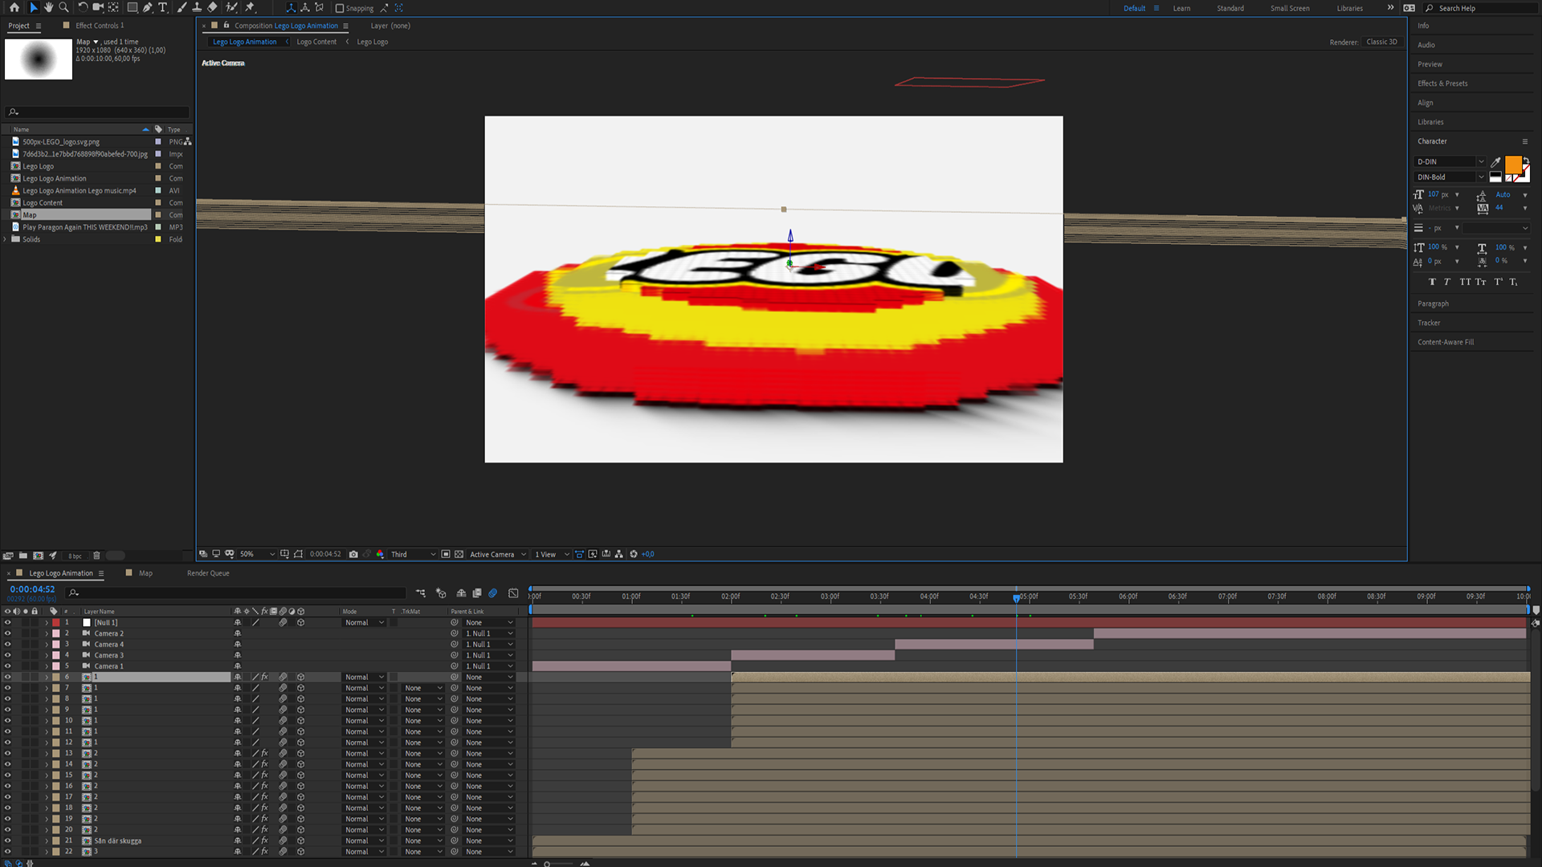Select the Brush tool
The height and width of the screenshot is (867, 1542).
coord(182,7)
